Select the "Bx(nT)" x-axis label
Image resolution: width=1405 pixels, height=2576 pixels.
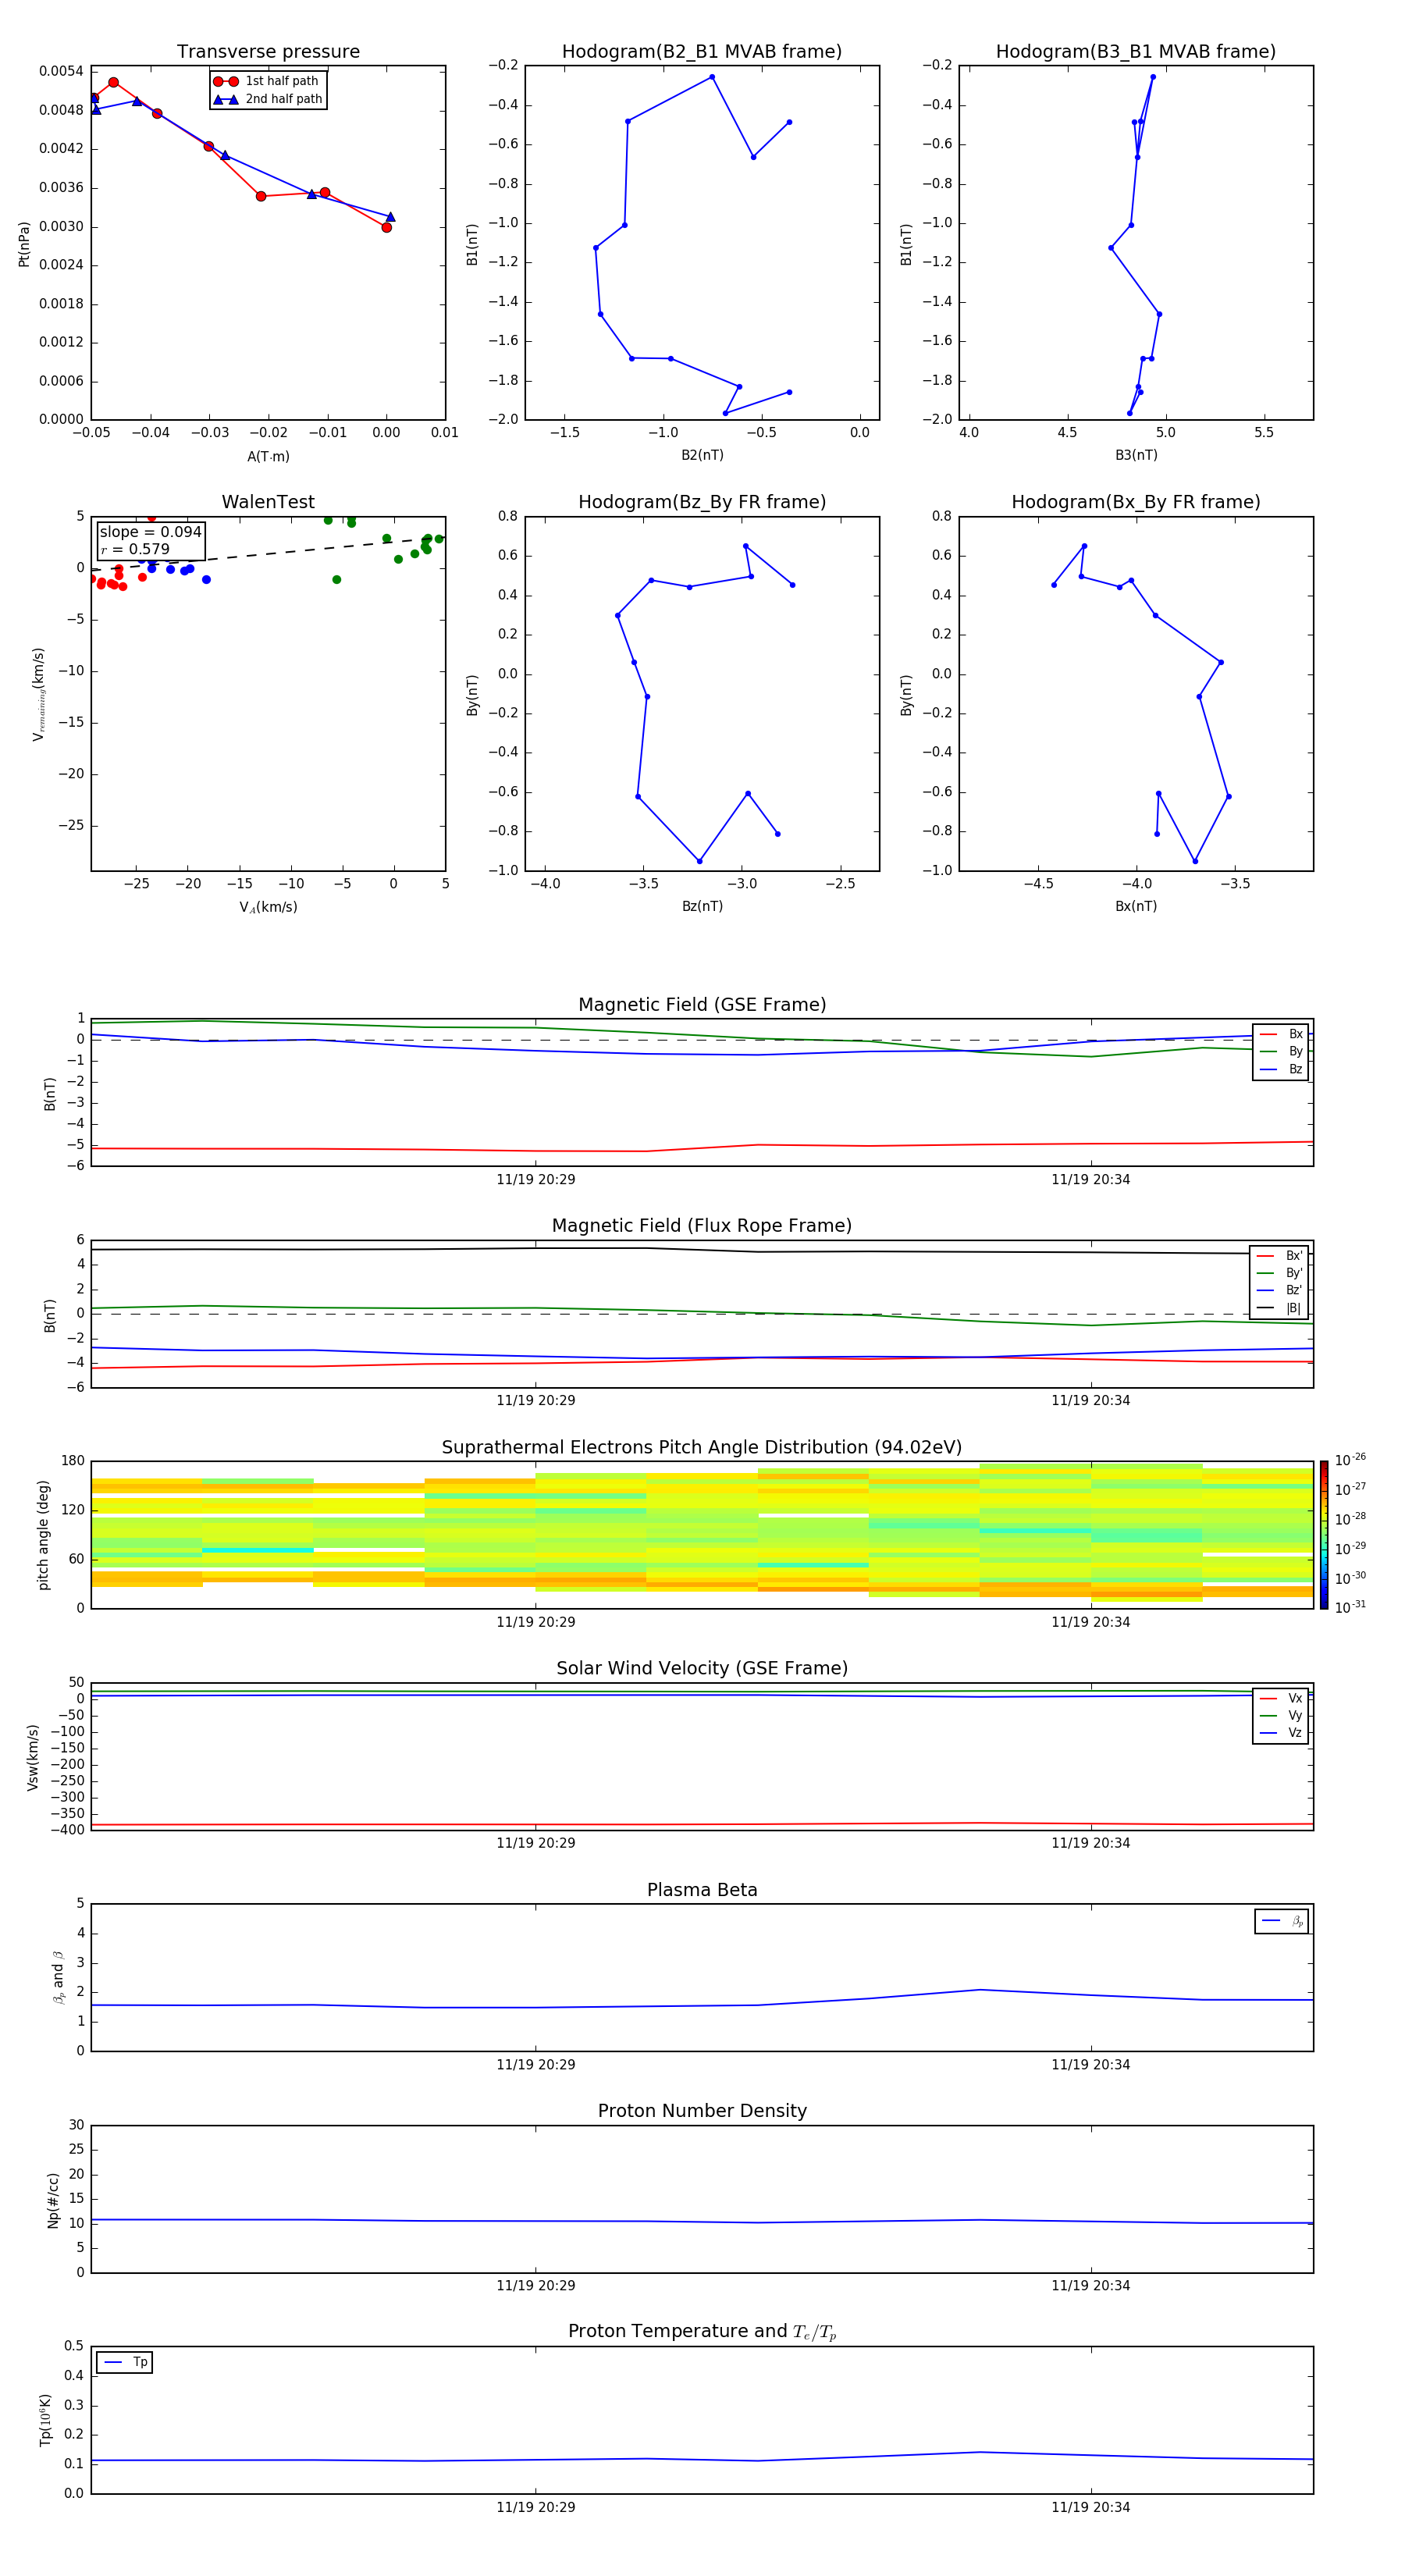tap(1136, 906)
